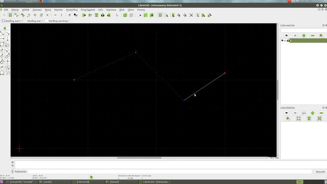
Task: Toggle restrict horizontal snapping
Action: [55, 15]
